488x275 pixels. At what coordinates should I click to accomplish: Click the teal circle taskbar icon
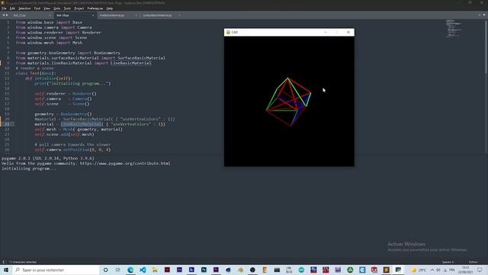pyautogui.click(x=301, y=270)
